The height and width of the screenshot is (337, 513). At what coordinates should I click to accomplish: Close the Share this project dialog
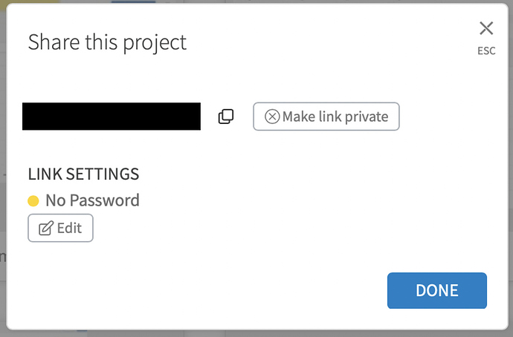[486, 29]
